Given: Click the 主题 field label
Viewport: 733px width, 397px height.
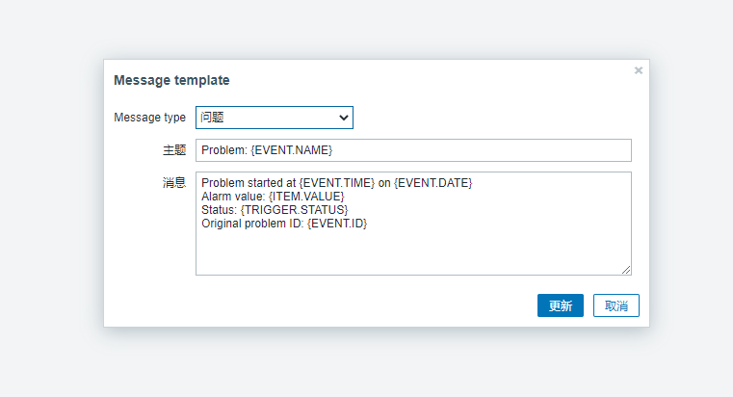Looking at the screenshot, I should coord(174,150).
